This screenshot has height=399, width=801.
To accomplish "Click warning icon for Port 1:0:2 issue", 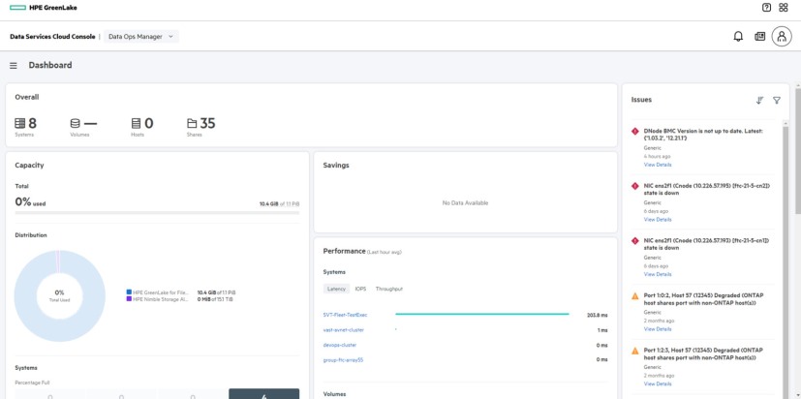I will (x=635, y=295).
